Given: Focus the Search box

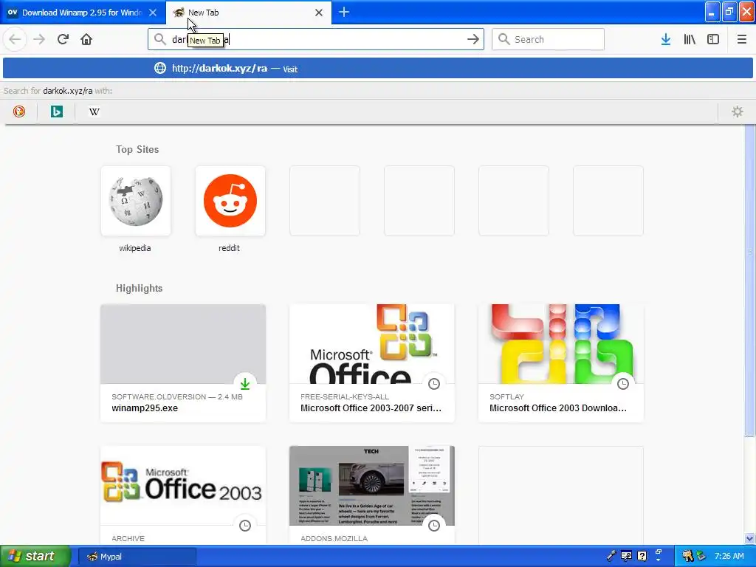Looking at the screenshot, I should [x=548, y=39].
